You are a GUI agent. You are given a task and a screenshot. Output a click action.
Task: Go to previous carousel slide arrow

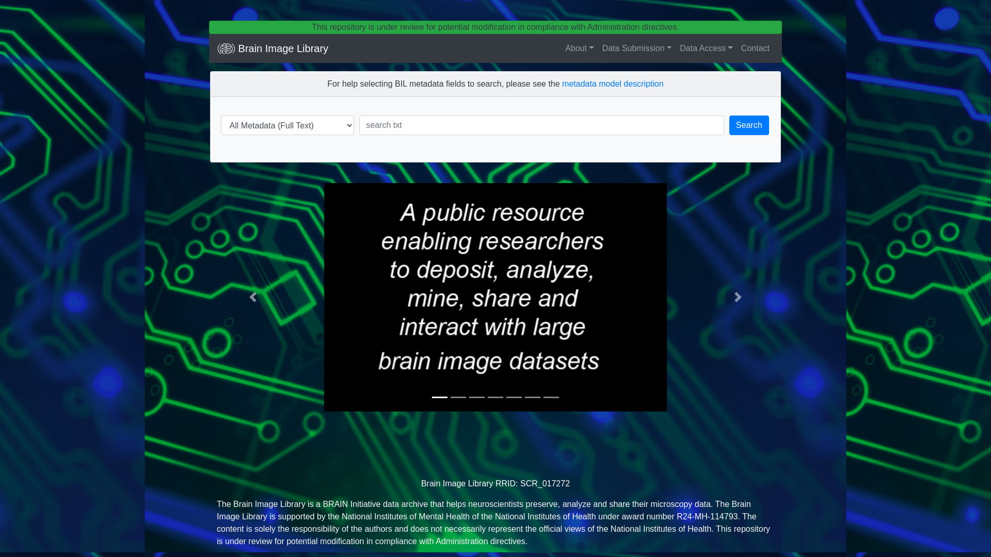[253, 297]
